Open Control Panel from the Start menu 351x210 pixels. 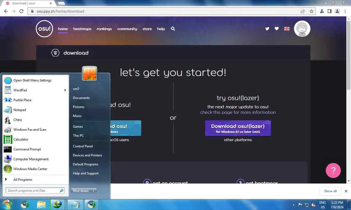click(x=89, y=146)
